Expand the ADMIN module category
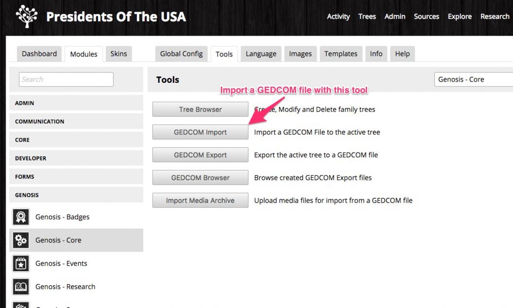513x308 pixels. point(76,103)
